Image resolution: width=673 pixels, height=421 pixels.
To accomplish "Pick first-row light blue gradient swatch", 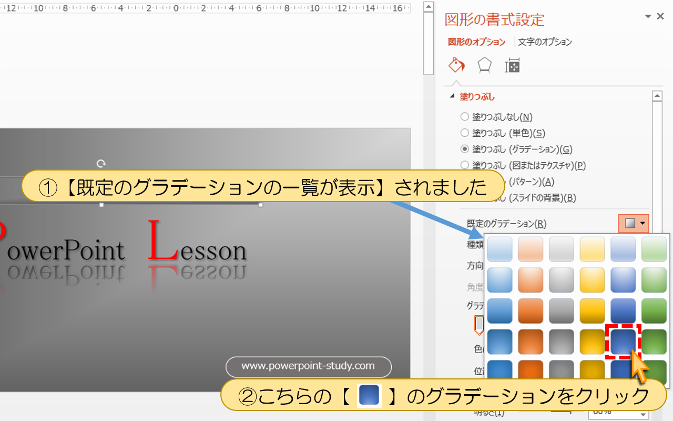I will tap(499, 249).
